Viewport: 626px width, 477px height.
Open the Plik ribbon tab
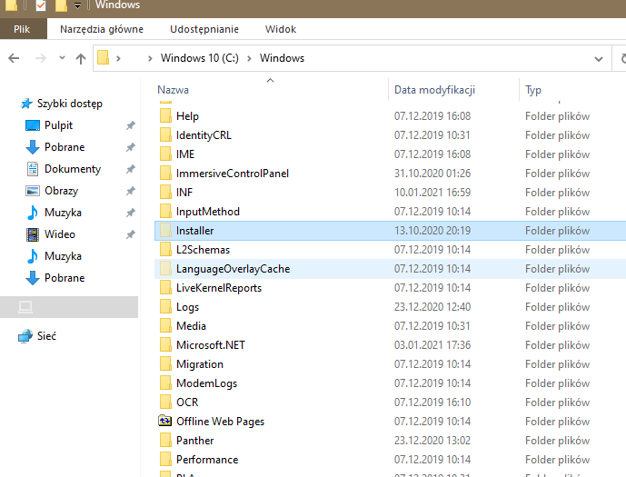click(23, 29)
